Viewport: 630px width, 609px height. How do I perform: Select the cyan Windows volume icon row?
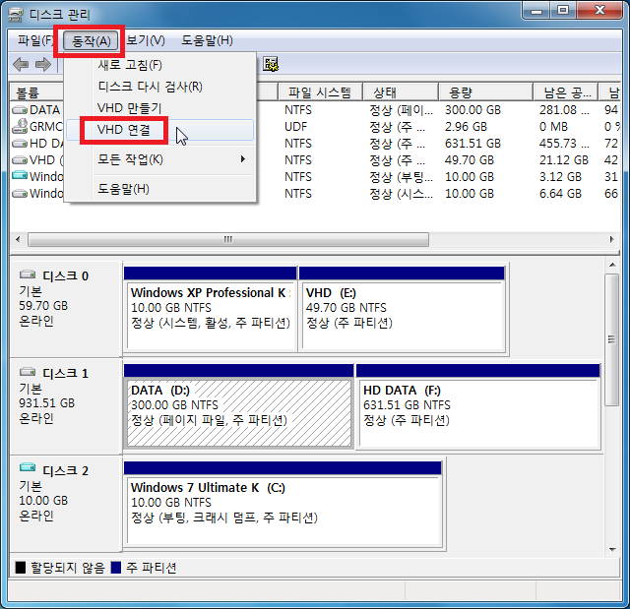[x=20, y=176]
